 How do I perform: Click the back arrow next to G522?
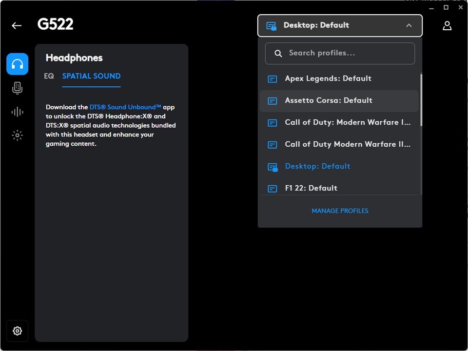click(x=17, y=26)
